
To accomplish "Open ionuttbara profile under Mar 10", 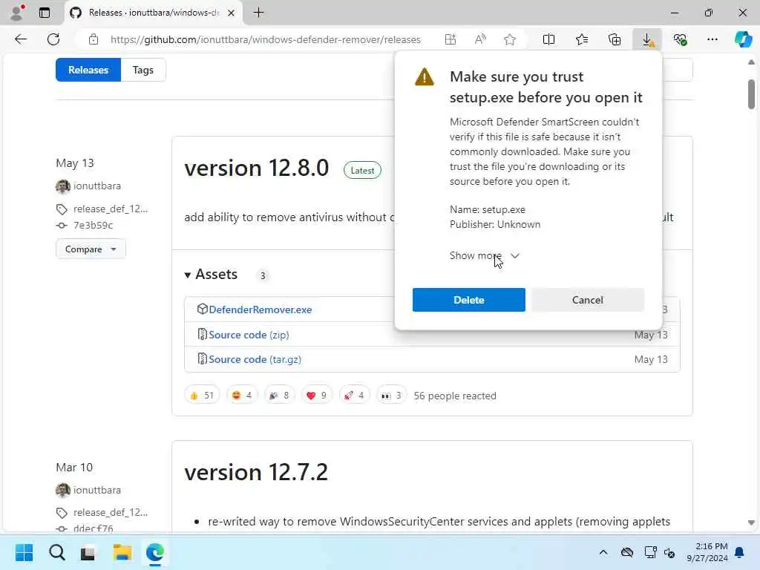I will (97, 490).
